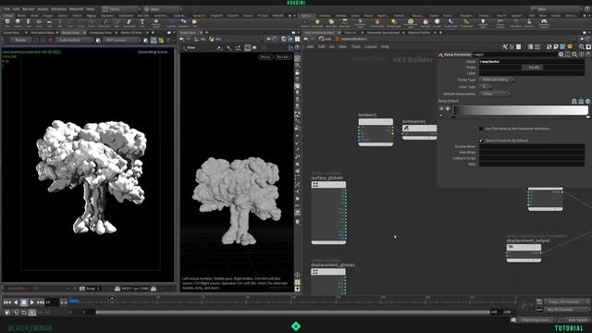592x333 pixels.
Task: Click the Caustic Light shelf tool
Action: (x=450, y=23)
